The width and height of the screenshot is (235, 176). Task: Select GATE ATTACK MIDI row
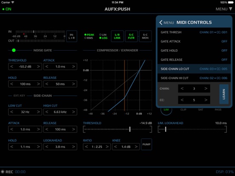[194, 41]
